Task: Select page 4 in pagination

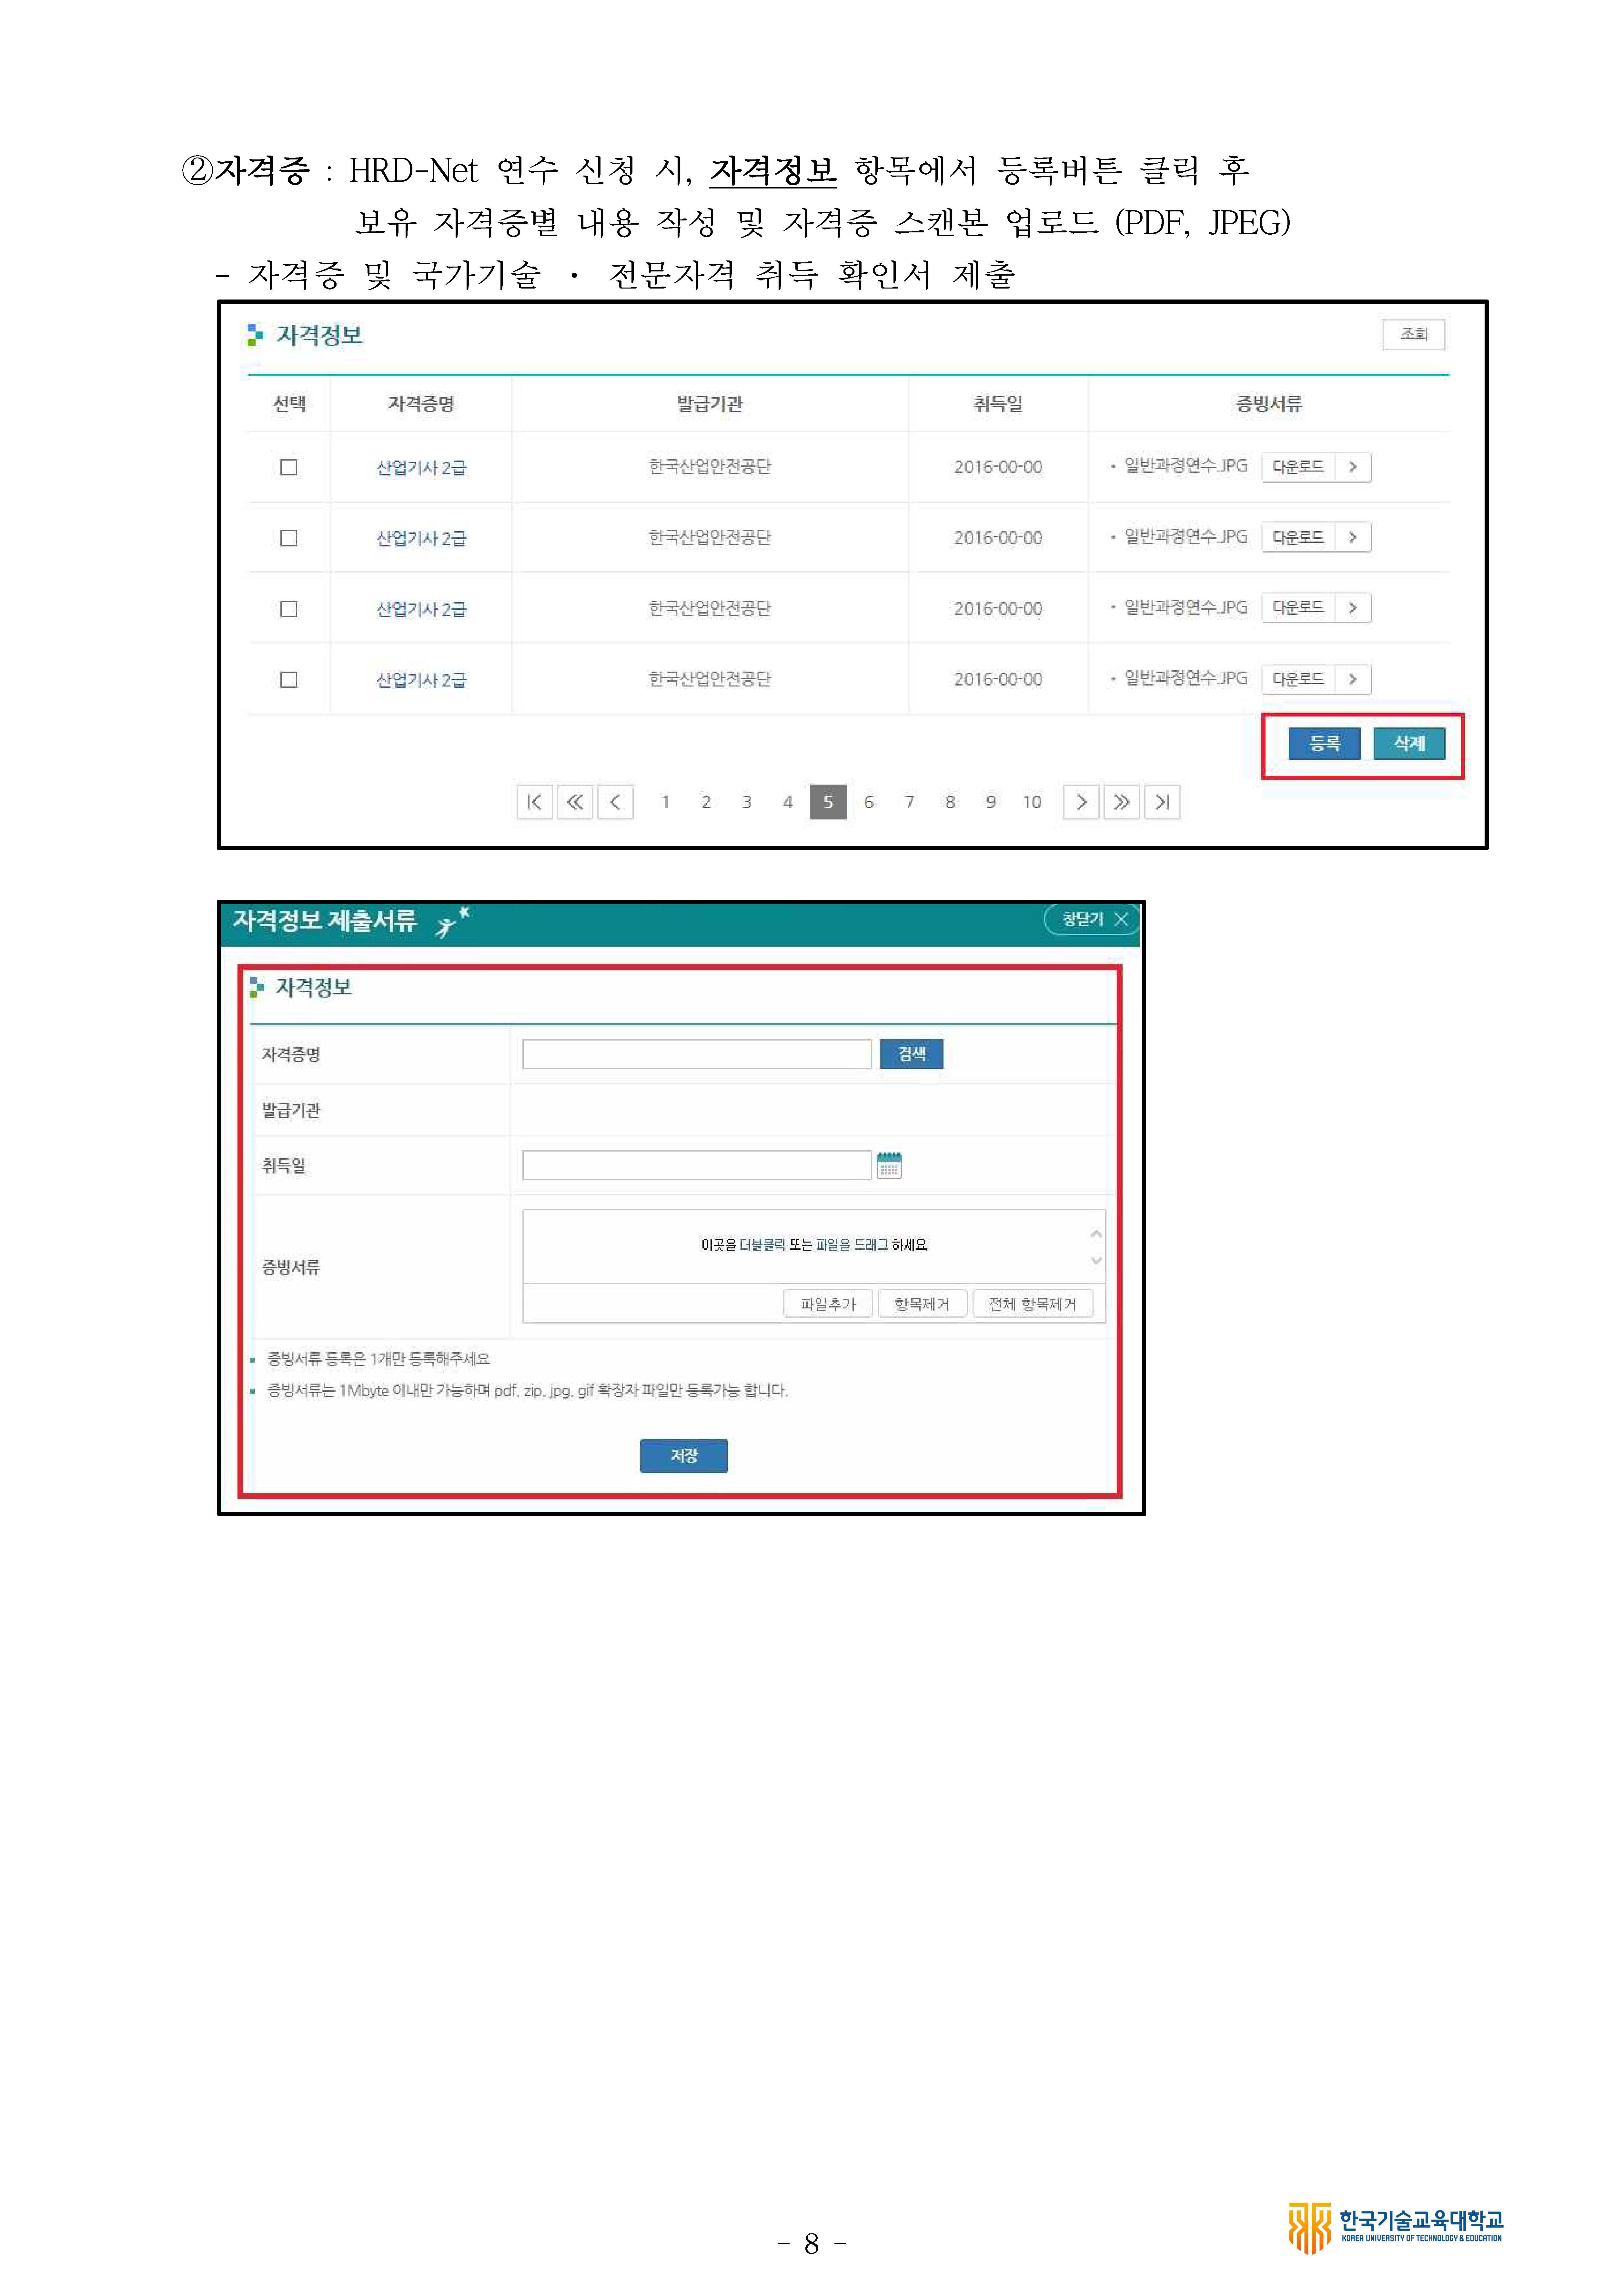Action: [x=788, y=802]
